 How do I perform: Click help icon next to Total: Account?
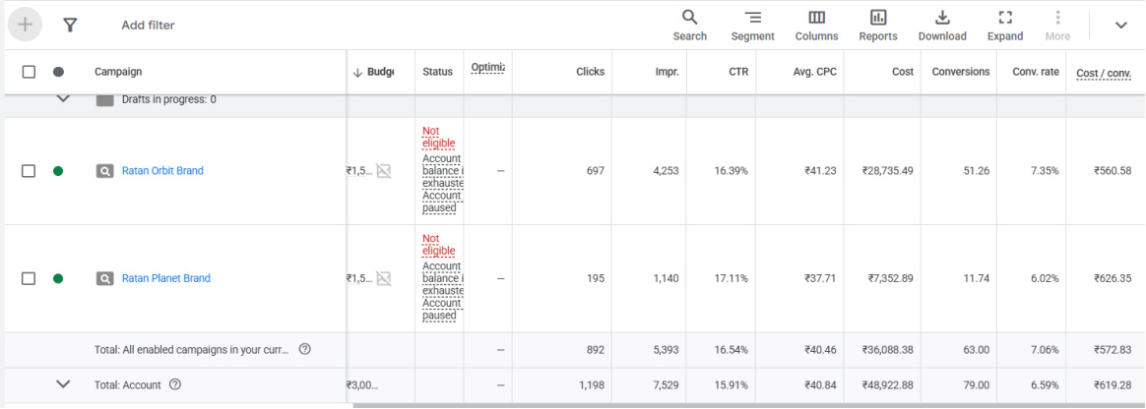[175, 384]
